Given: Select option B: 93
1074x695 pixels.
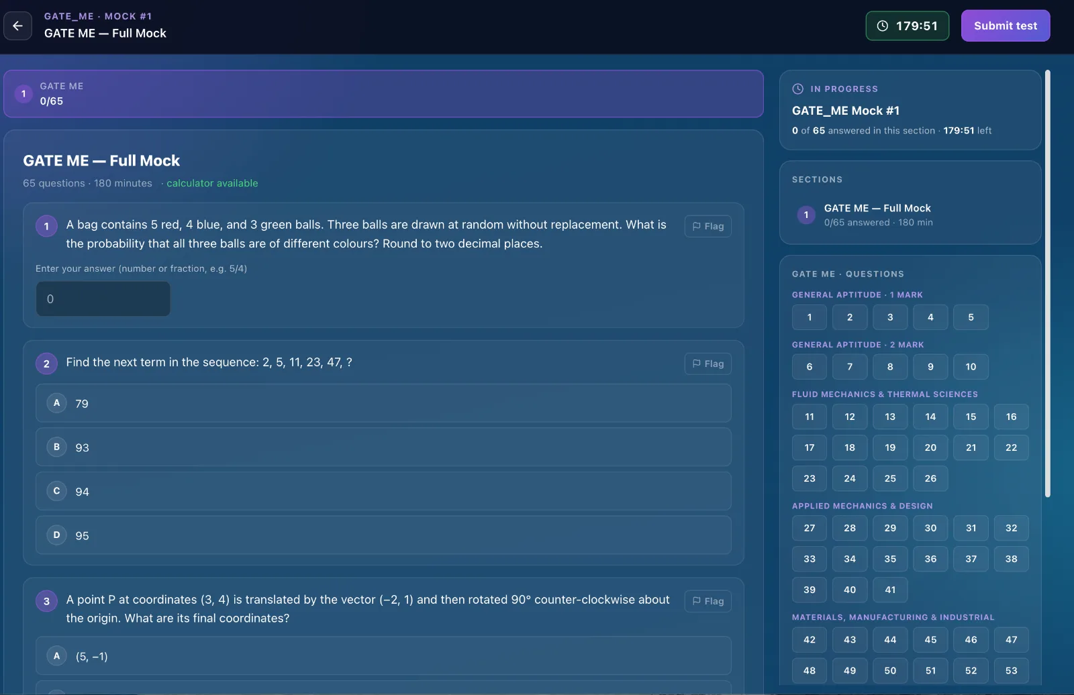Looking at the screenshot, I should [383, 447].
